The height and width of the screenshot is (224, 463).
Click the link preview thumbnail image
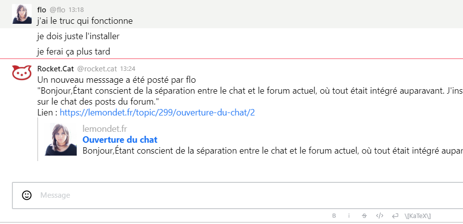coord(60,139)
